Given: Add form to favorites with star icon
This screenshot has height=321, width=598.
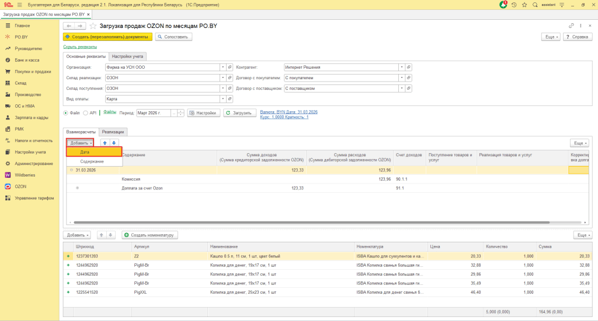Looking at the screenshot, I should click(93, 26).
